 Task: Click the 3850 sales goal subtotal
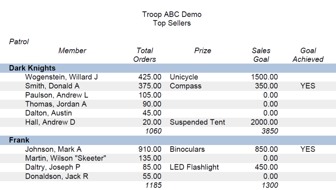pos(270,131)
